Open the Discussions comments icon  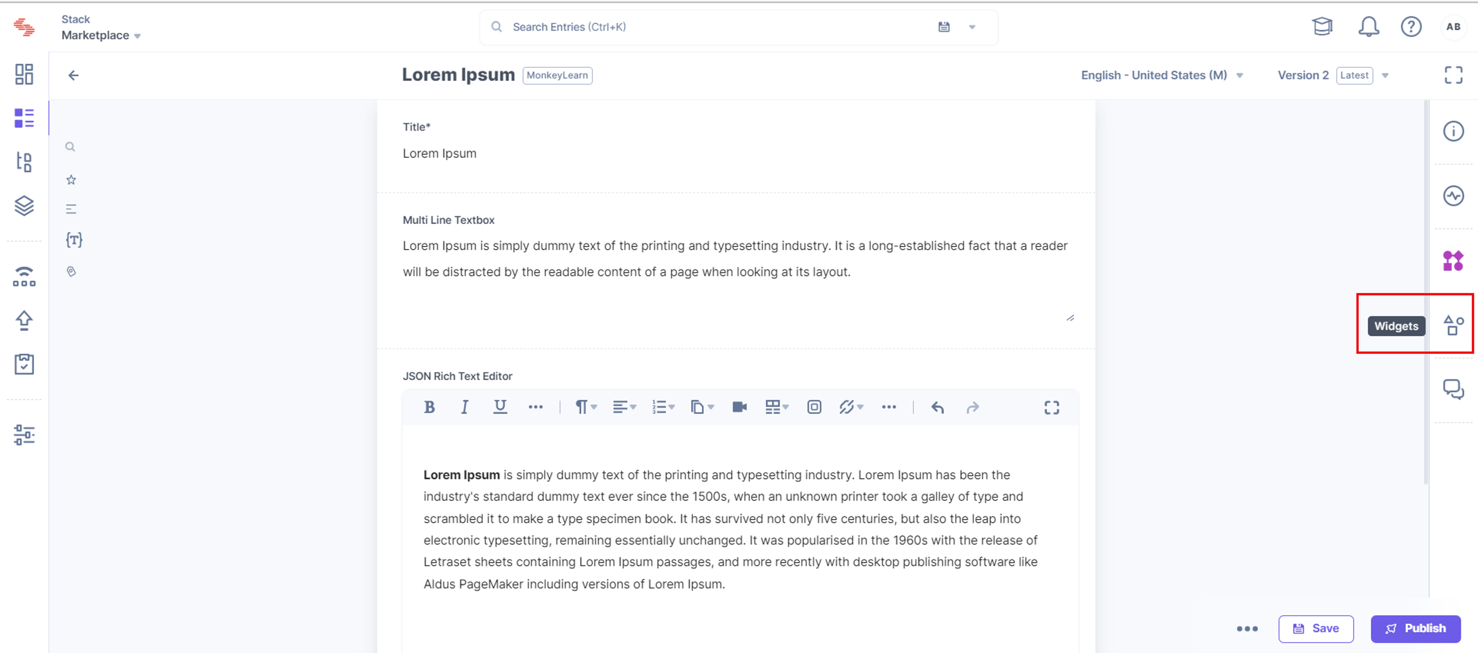(x=1453, y=390)
